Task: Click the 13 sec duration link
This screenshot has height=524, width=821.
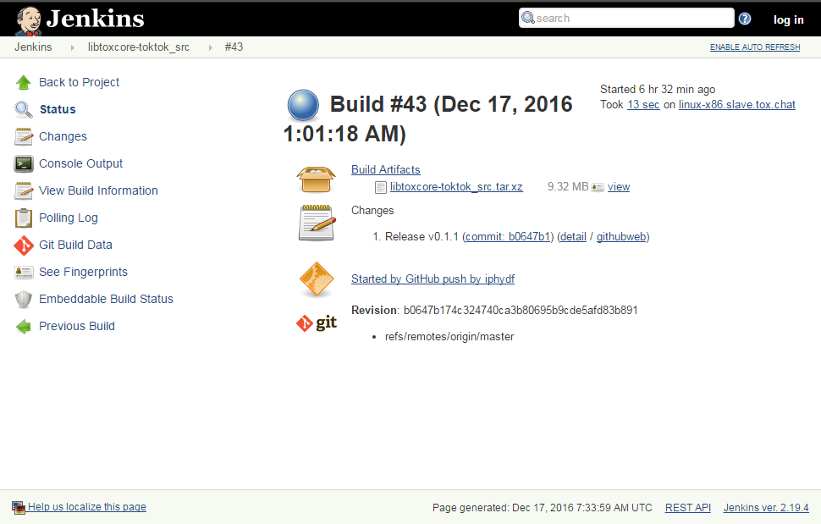Action: point(643,105)
